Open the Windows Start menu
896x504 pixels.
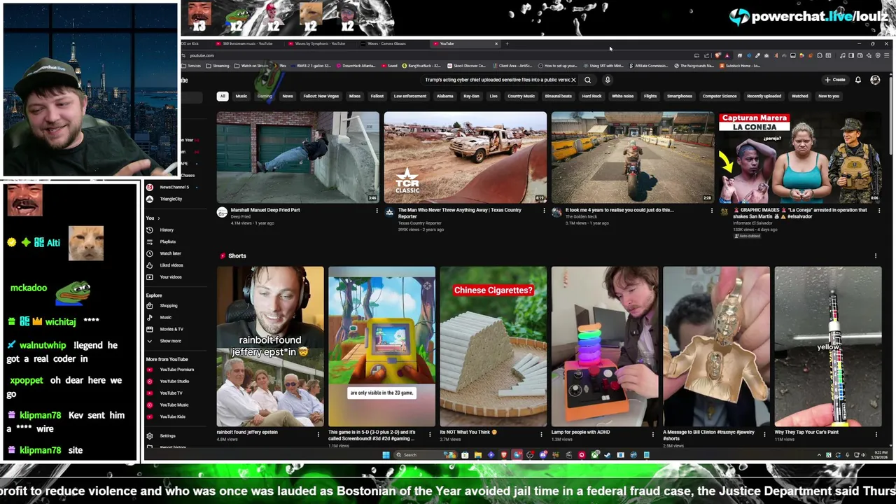(x=386, y=455)
